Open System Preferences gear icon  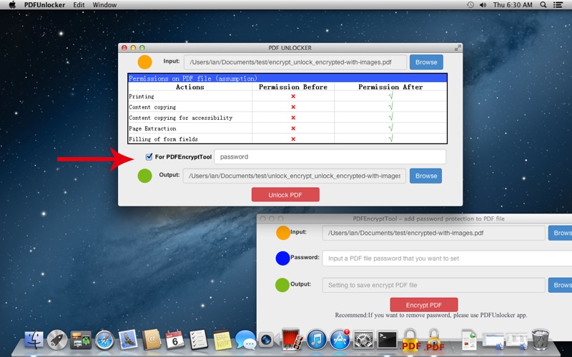(x=363, y=340)
